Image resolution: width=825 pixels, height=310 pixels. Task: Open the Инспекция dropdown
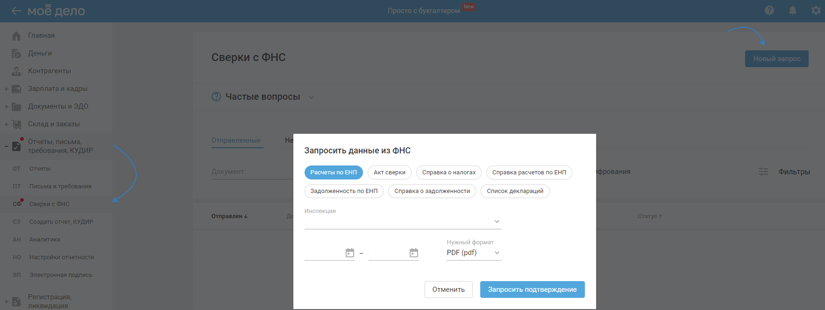(497, 221)
